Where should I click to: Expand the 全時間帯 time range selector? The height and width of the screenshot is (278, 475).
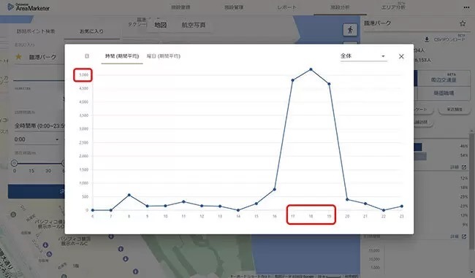coord(39,126)
